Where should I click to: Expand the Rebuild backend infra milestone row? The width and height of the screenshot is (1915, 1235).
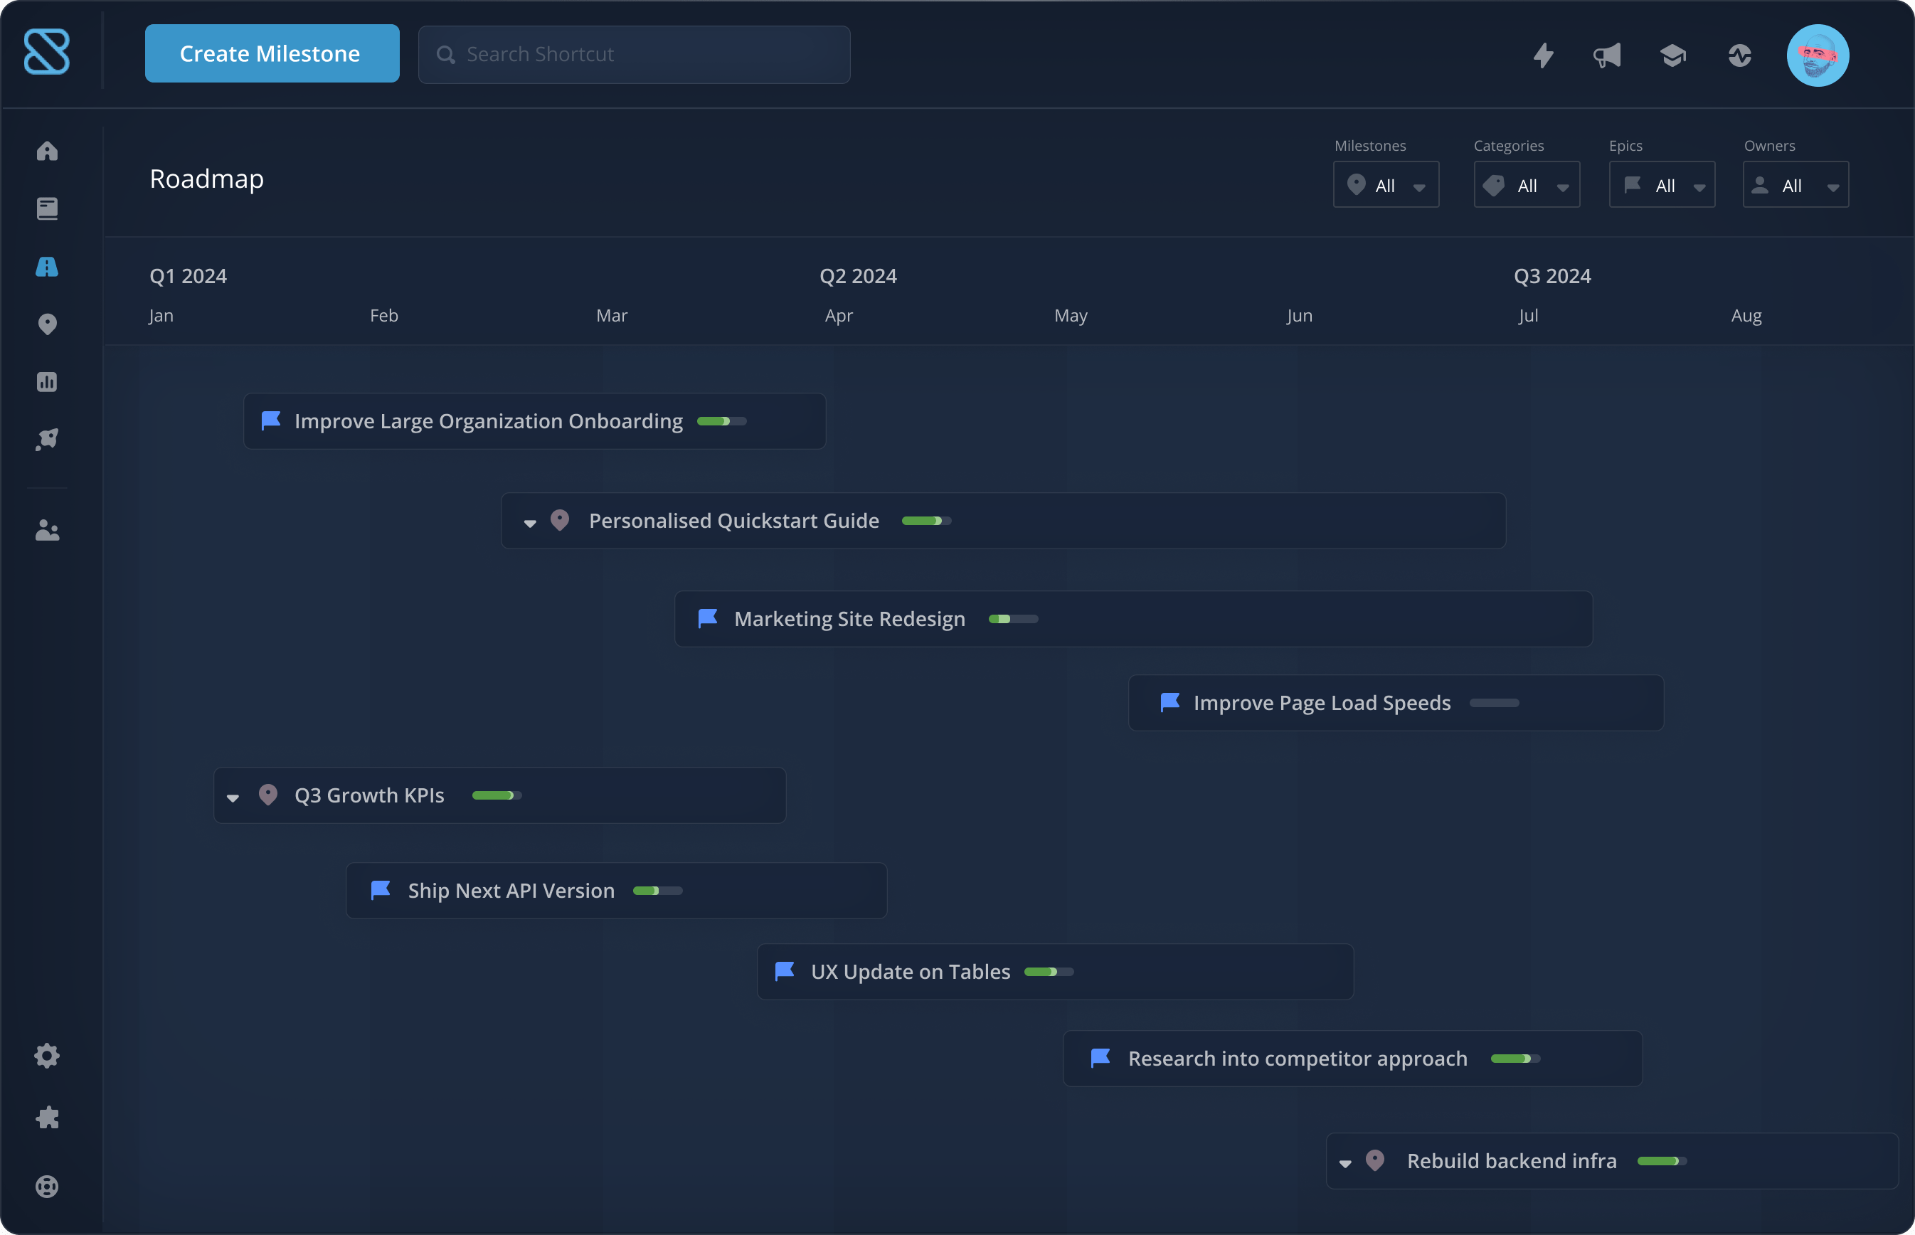click(x=1345, y=1161)
